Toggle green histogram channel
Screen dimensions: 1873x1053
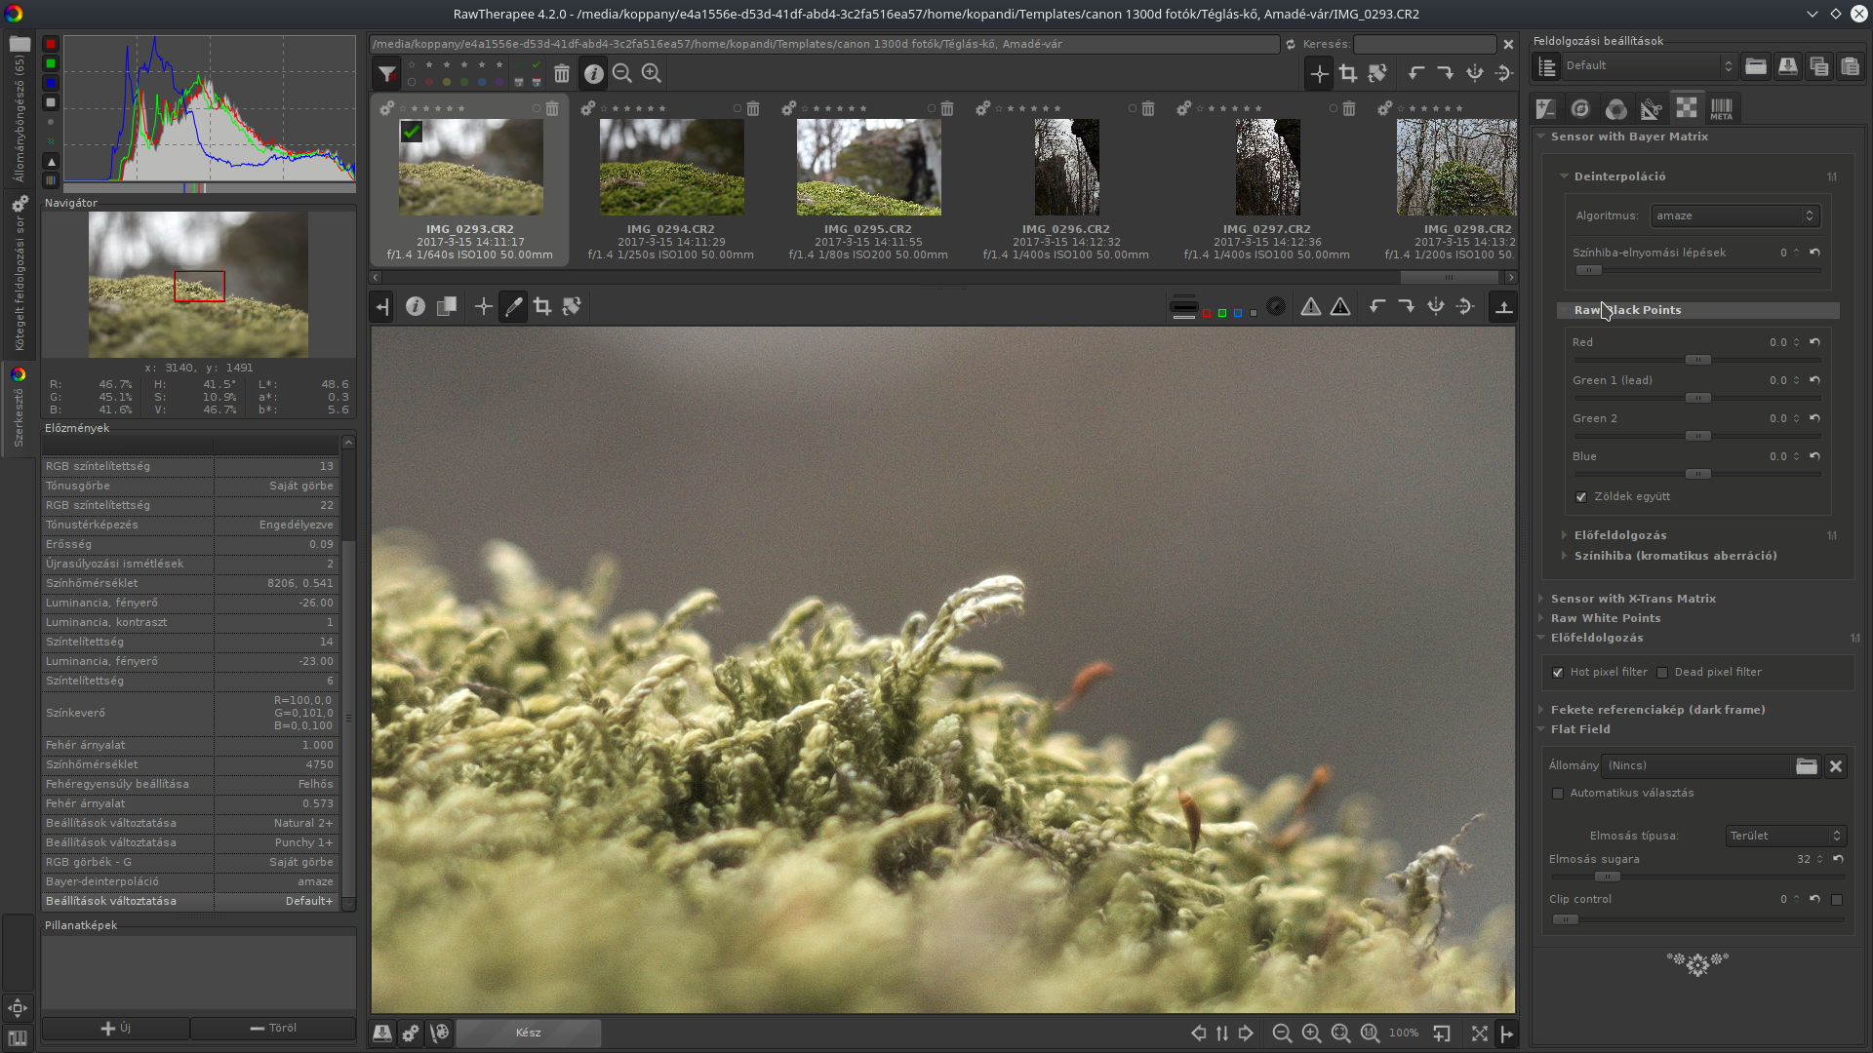coord(51,63)
